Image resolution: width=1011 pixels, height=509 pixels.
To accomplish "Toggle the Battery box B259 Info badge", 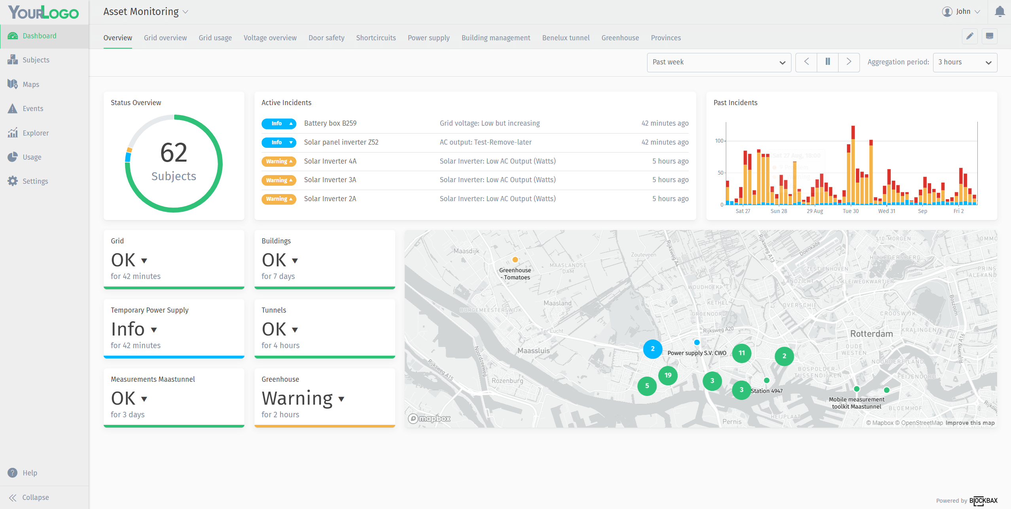I will (278, 123).
